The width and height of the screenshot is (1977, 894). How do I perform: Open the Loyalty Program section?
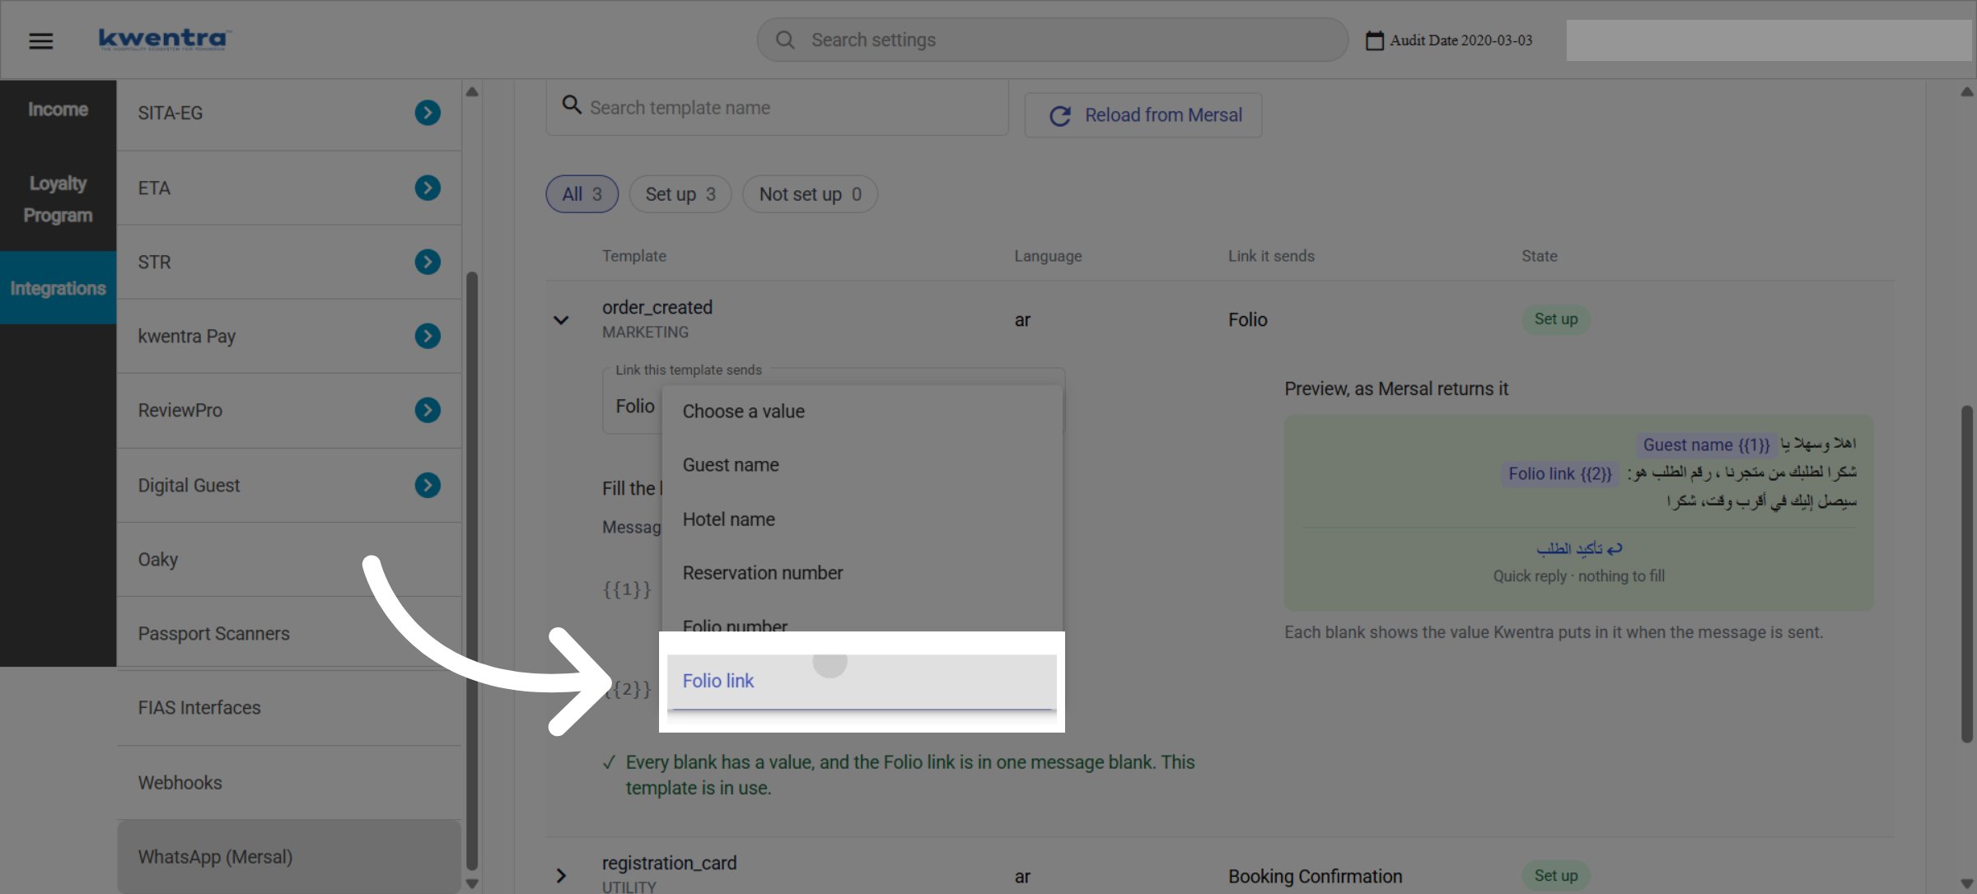pos(58,199)
